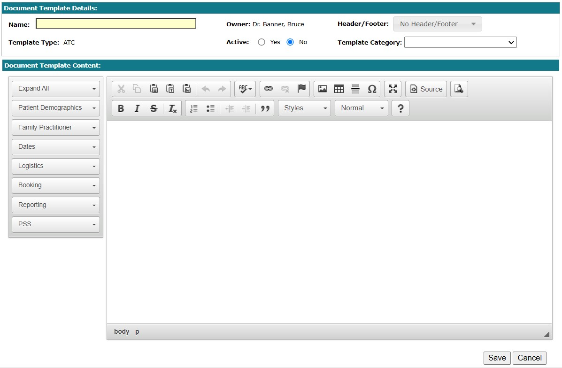Click inside the template content editing area
562x368 pixels.
[330, 222]
